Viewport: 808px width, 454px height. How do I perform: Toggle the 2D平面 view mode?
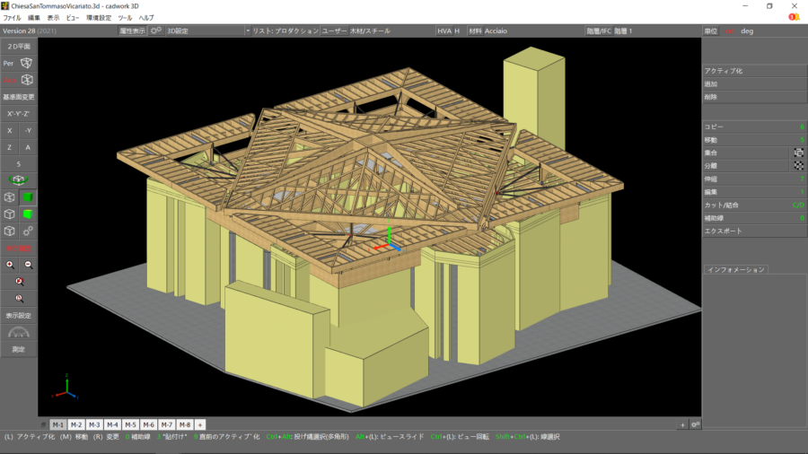pos(19,46)
